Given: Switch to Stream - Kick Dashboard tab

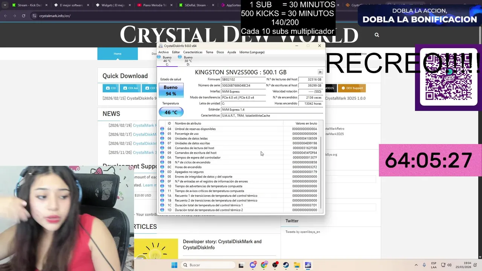Looking at the screenshot, I should tap(30, 5).
